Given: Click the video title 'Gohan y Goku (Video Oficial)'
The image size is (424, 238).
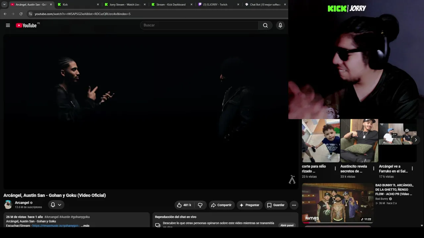Looking at the screenshot, I should [x=55, y=195].
